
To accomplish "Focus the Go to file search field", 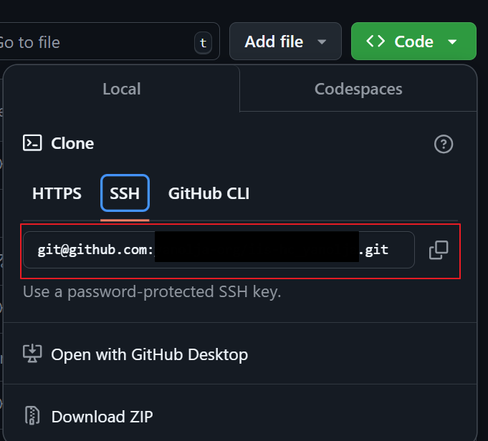I will [x=110, y=41].
